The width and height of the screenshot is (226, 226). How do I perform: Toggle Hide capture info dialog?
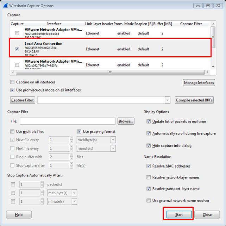pyautogui.click(x=149, y=146)
